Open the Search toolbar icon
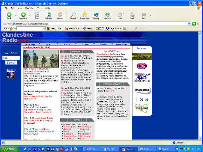This screenshot has width=203, height=152. pyautogui.click(x=73, y=15)
